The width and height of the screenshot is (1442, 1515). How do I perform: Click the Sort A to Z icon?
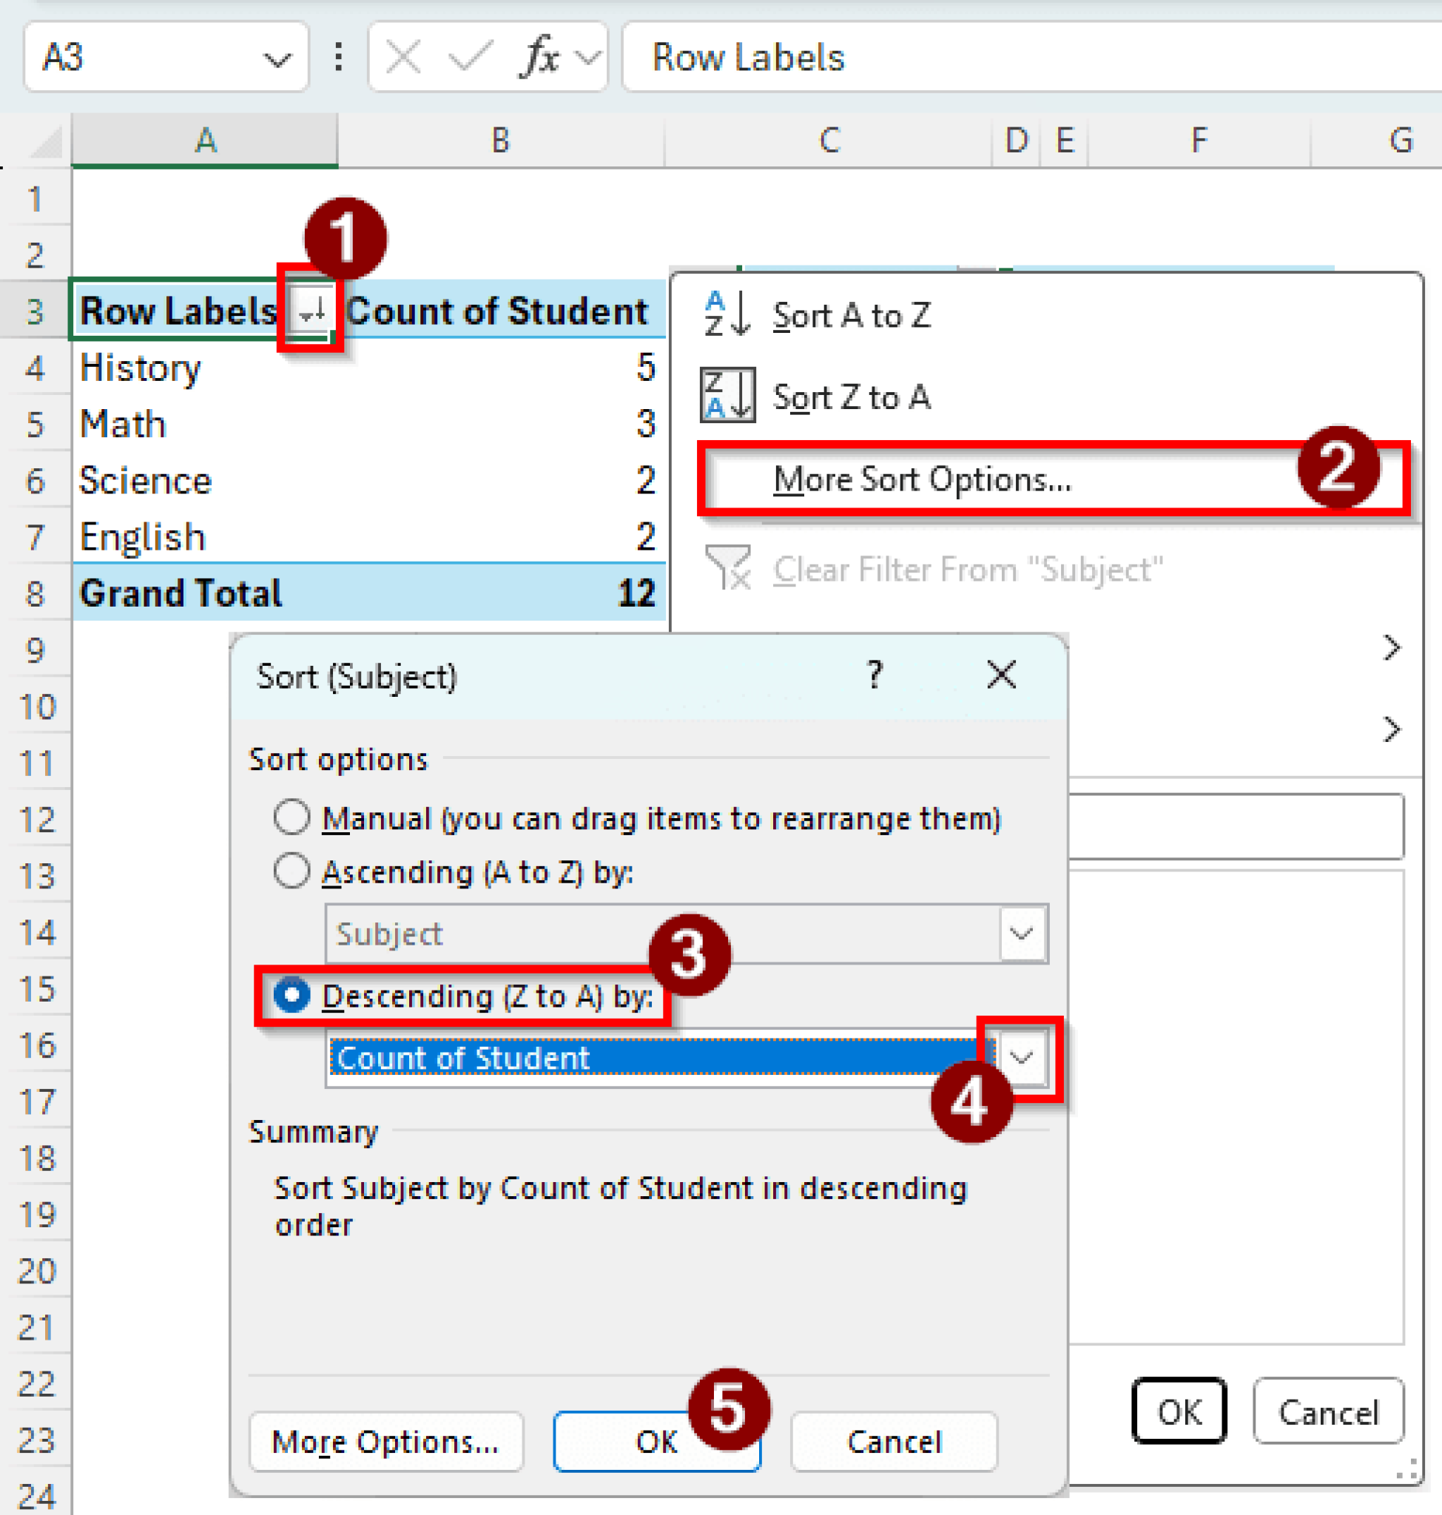coord(726,314)
